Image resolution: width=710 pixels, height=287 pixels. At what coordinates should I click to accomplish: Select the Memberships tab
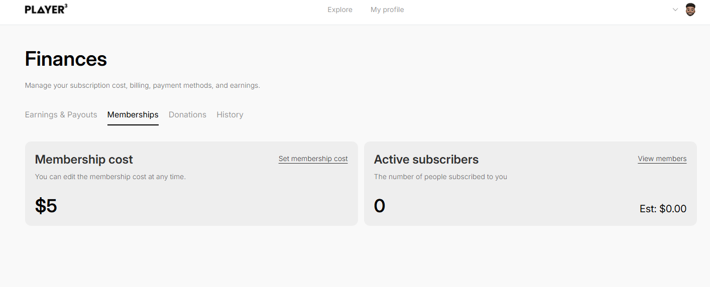click(133, 114)
